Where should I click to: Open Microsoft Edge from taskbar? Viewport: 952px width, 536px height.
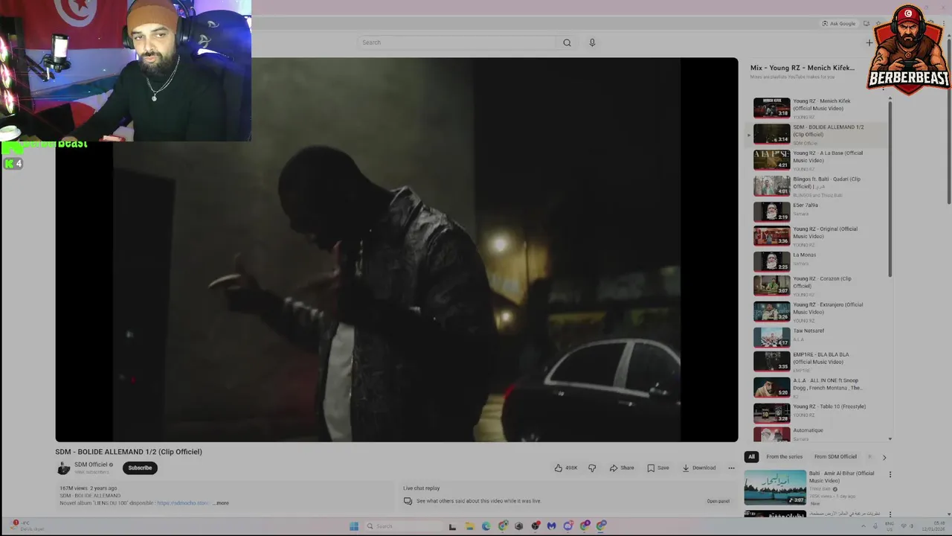[x=486, y=526]
